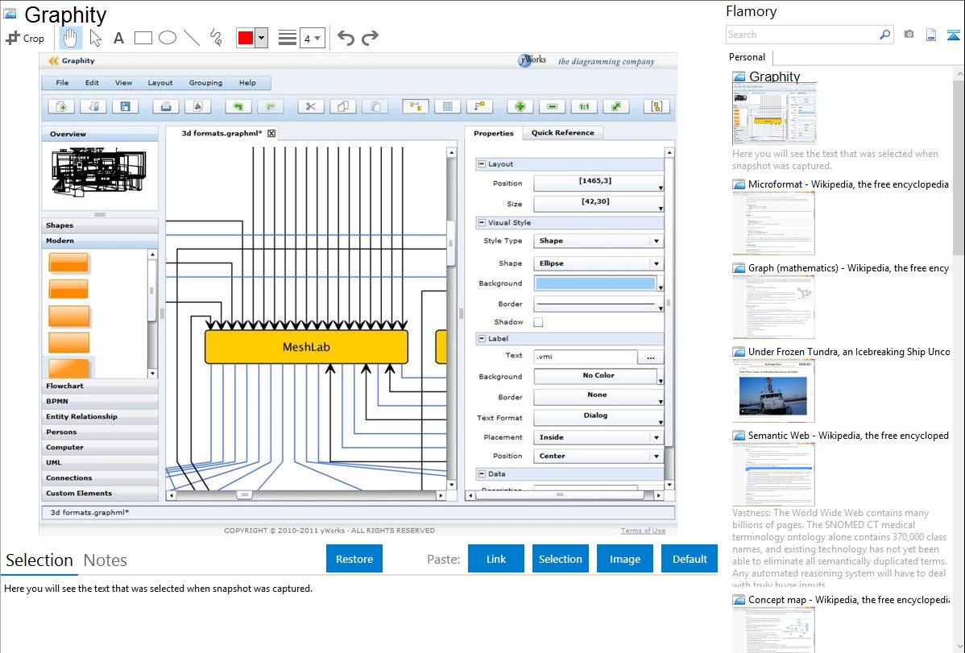
Task: Paste as Image
Action: pyautogui.click(x=624, y=559)
